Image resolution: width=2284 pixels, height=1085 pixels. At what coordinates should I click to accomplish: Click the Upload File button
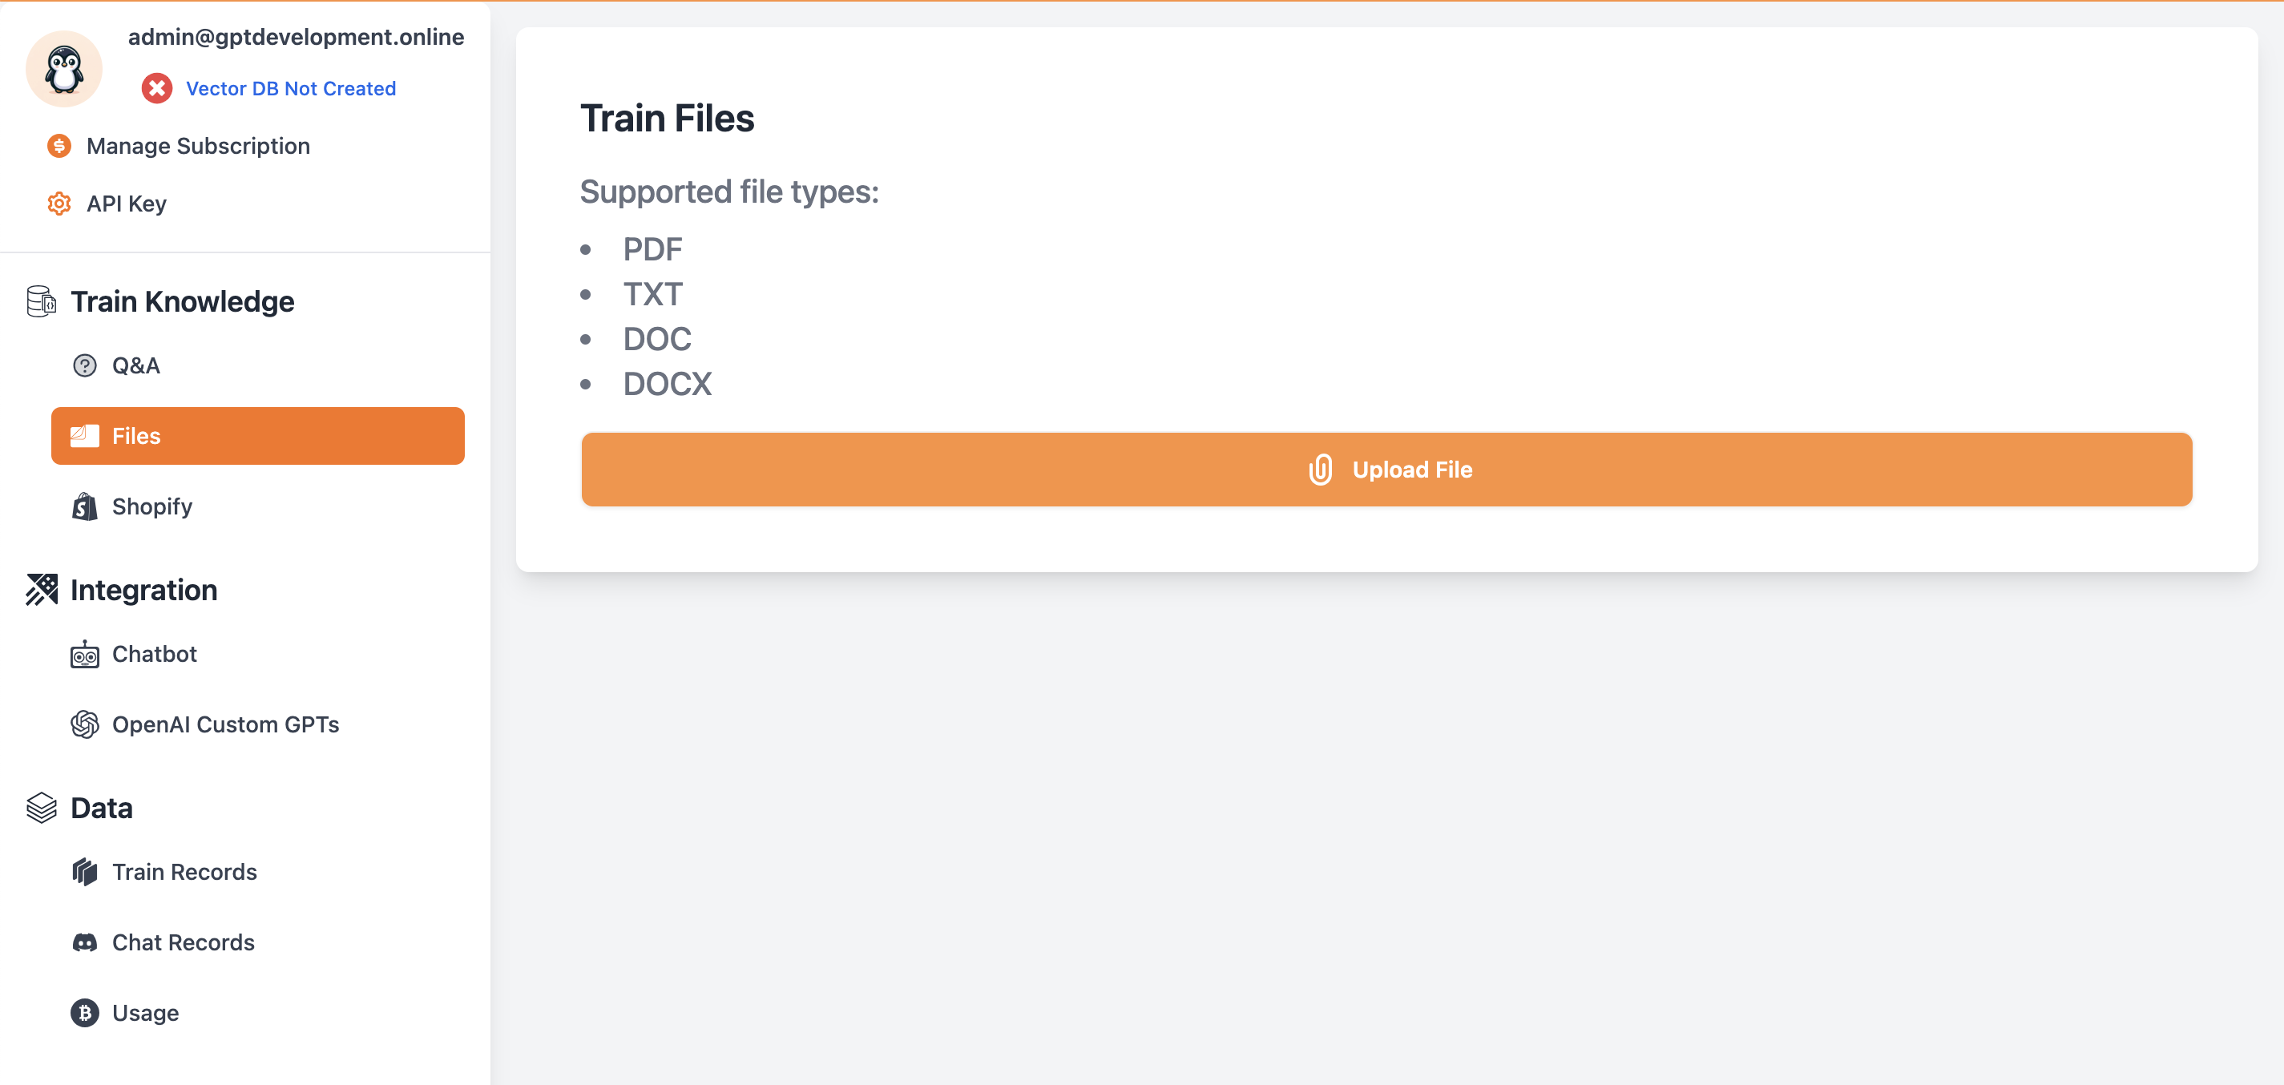pyautogui.click(x=1388, y=469)
